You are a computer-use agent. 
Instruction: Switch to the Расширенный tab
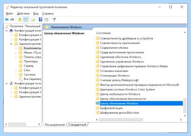pos(55,125)
